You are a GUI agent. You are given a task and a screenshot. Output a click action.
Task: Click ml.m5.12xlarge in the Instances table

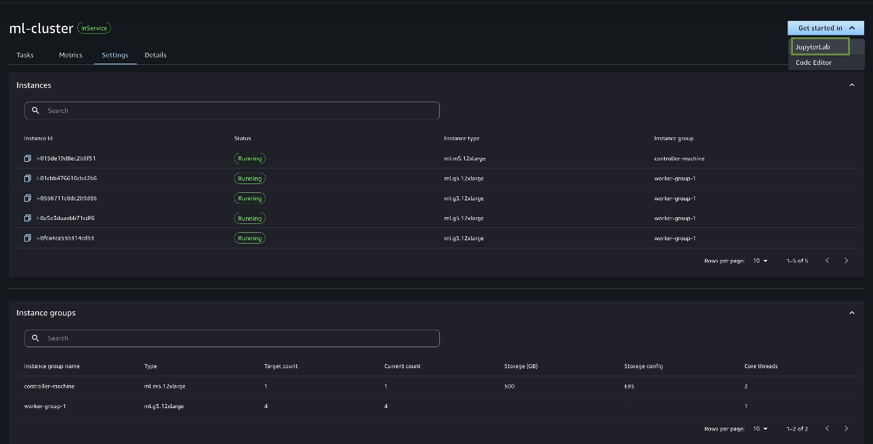pyautogui.click(x=465, y=158)
